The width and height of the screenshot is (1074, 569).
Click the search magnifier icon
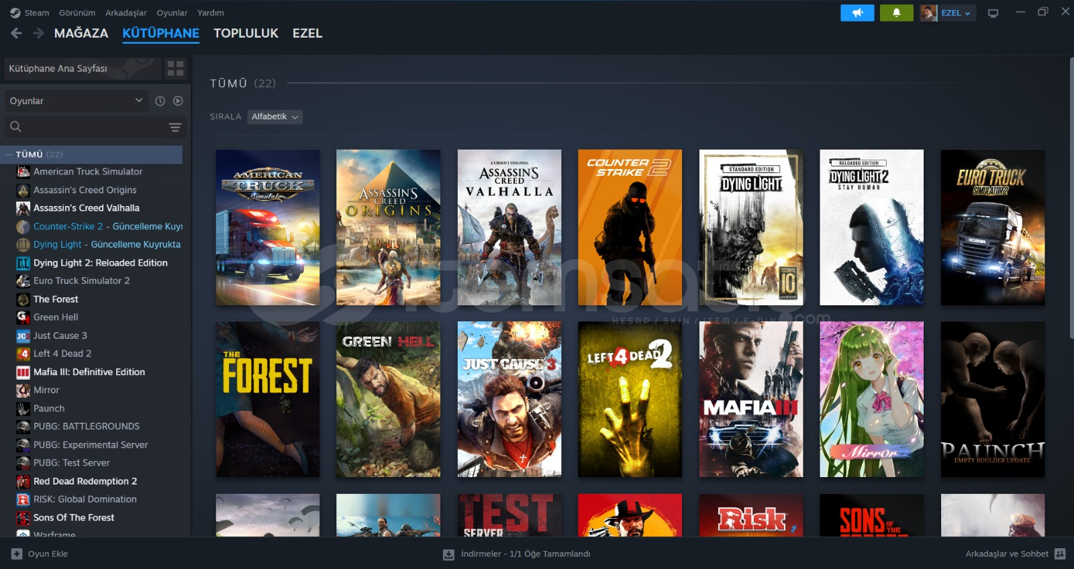click(x=15, y=126)
